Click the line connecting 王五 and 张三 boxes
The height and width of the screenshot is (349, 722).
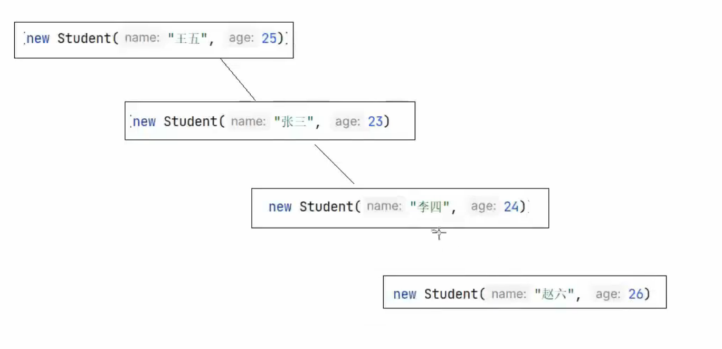238,79
